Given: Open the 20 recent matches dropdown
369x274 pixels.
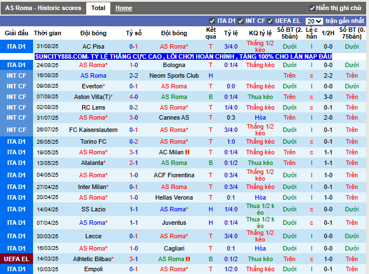Looking at the screenshot, I should 314,21.
